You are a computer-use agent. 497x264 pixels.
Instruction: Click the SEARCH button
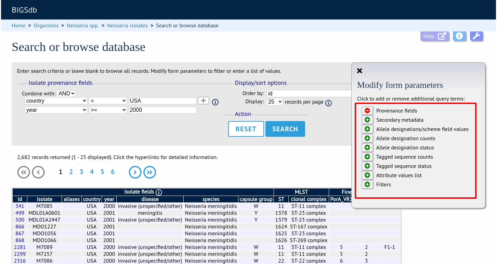click(x=285, y=129)
